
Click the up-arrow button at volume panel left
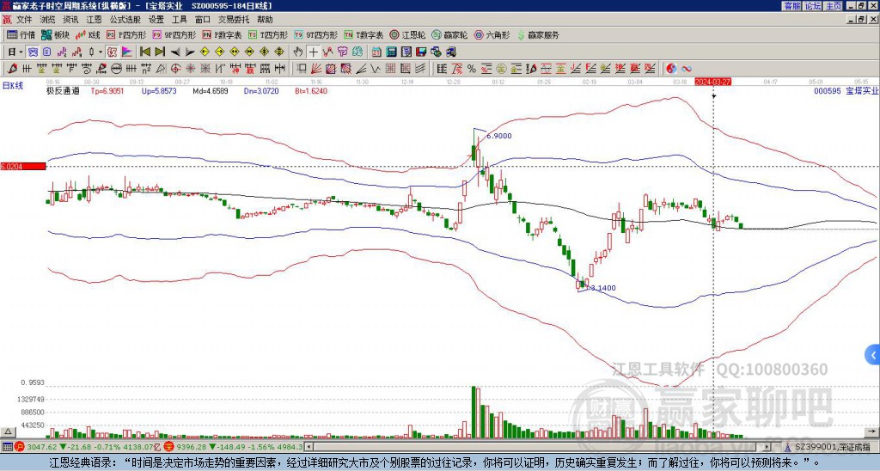8,431
